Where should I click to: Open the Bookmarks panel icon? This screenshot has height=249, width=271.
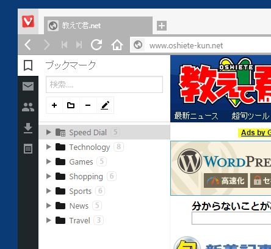click(28, 65)
